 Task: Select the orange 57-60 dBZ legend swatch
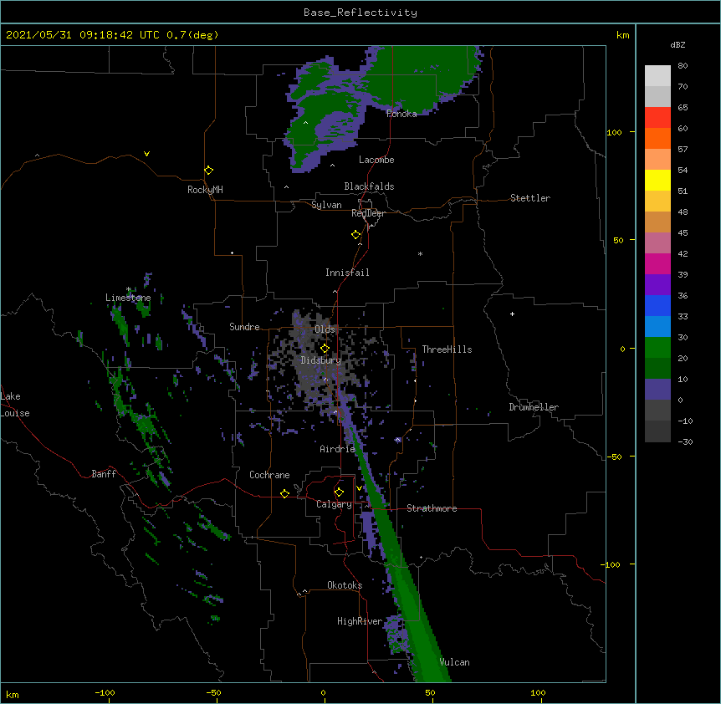(657, 138)
